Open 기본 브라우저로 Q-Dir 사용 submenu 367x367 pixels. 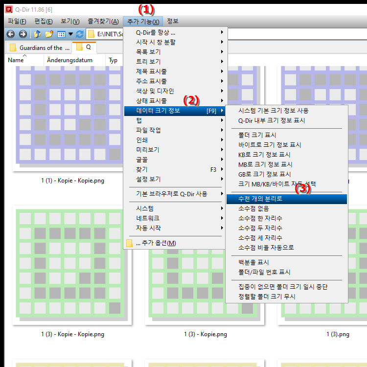[174, 194]
